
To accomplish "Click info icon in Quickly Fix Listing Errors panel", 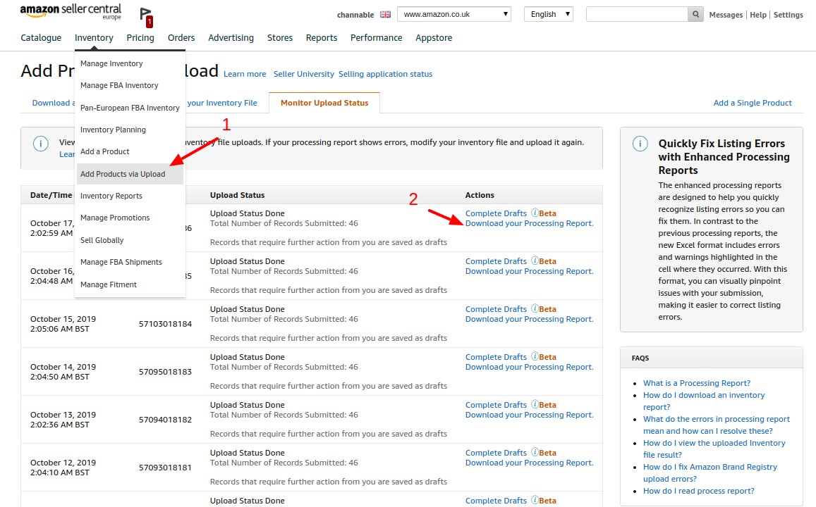I will [640, 144].
